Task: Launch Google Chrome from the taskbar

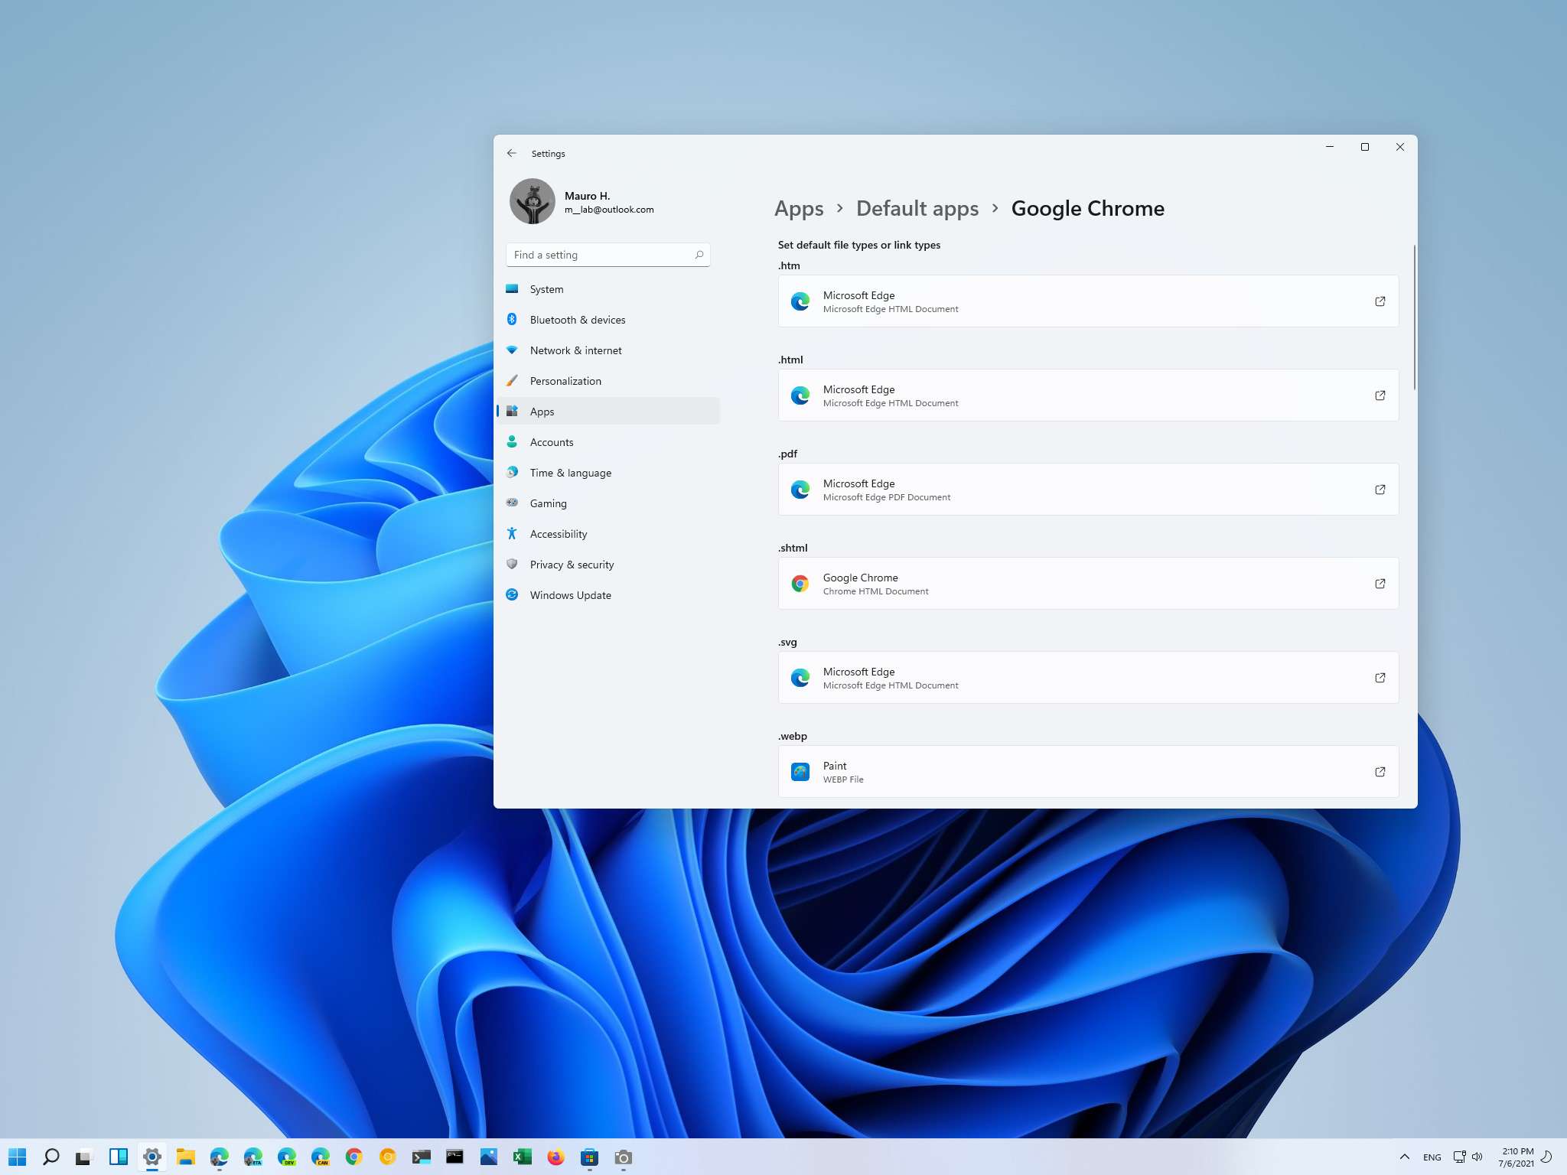Action: coord(353,1157)
